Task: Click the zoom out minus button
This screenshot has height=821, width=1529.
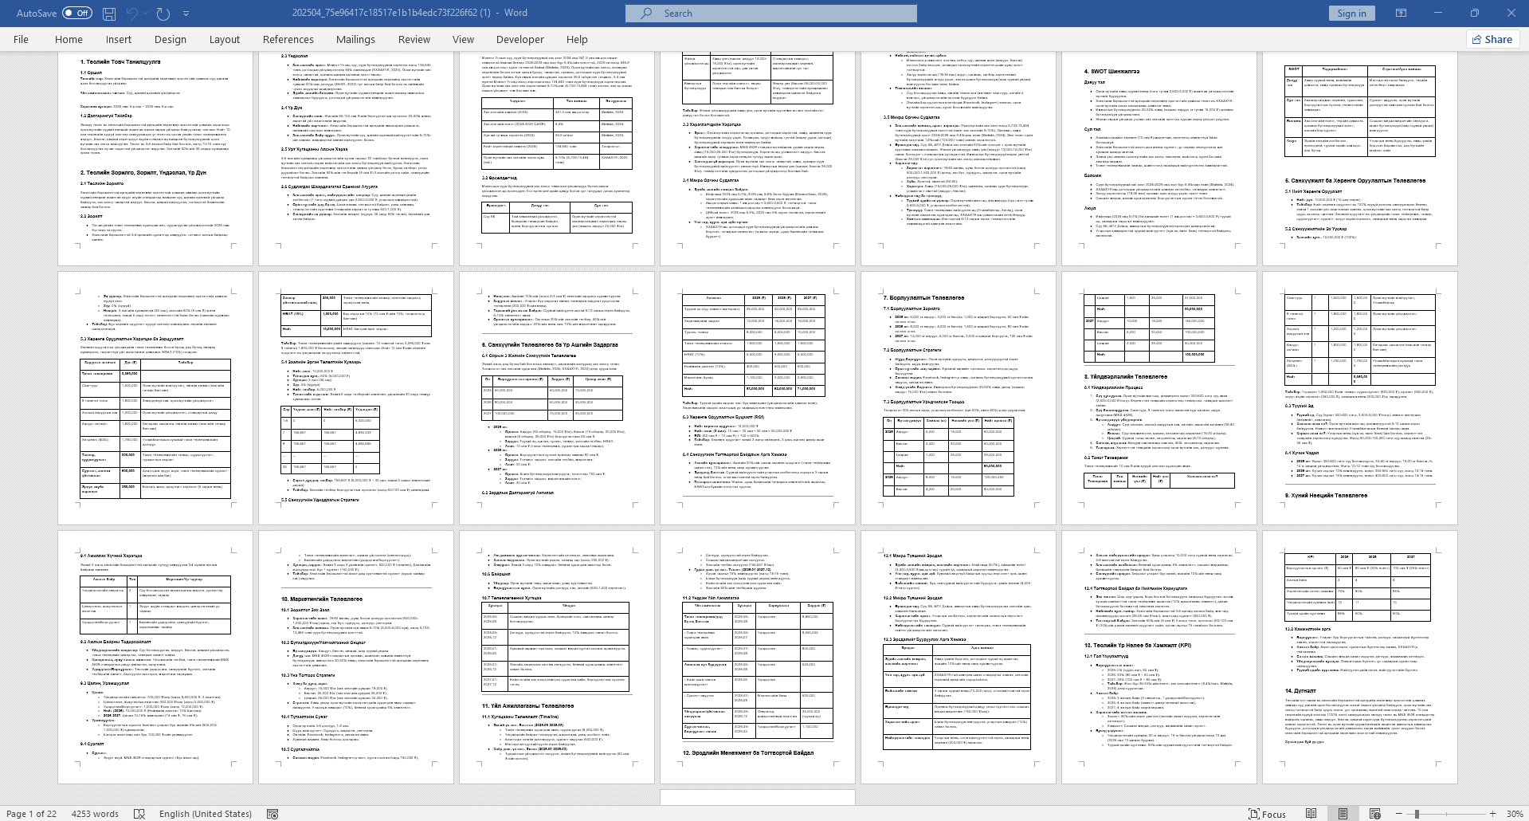Action: pos(1398,814)
